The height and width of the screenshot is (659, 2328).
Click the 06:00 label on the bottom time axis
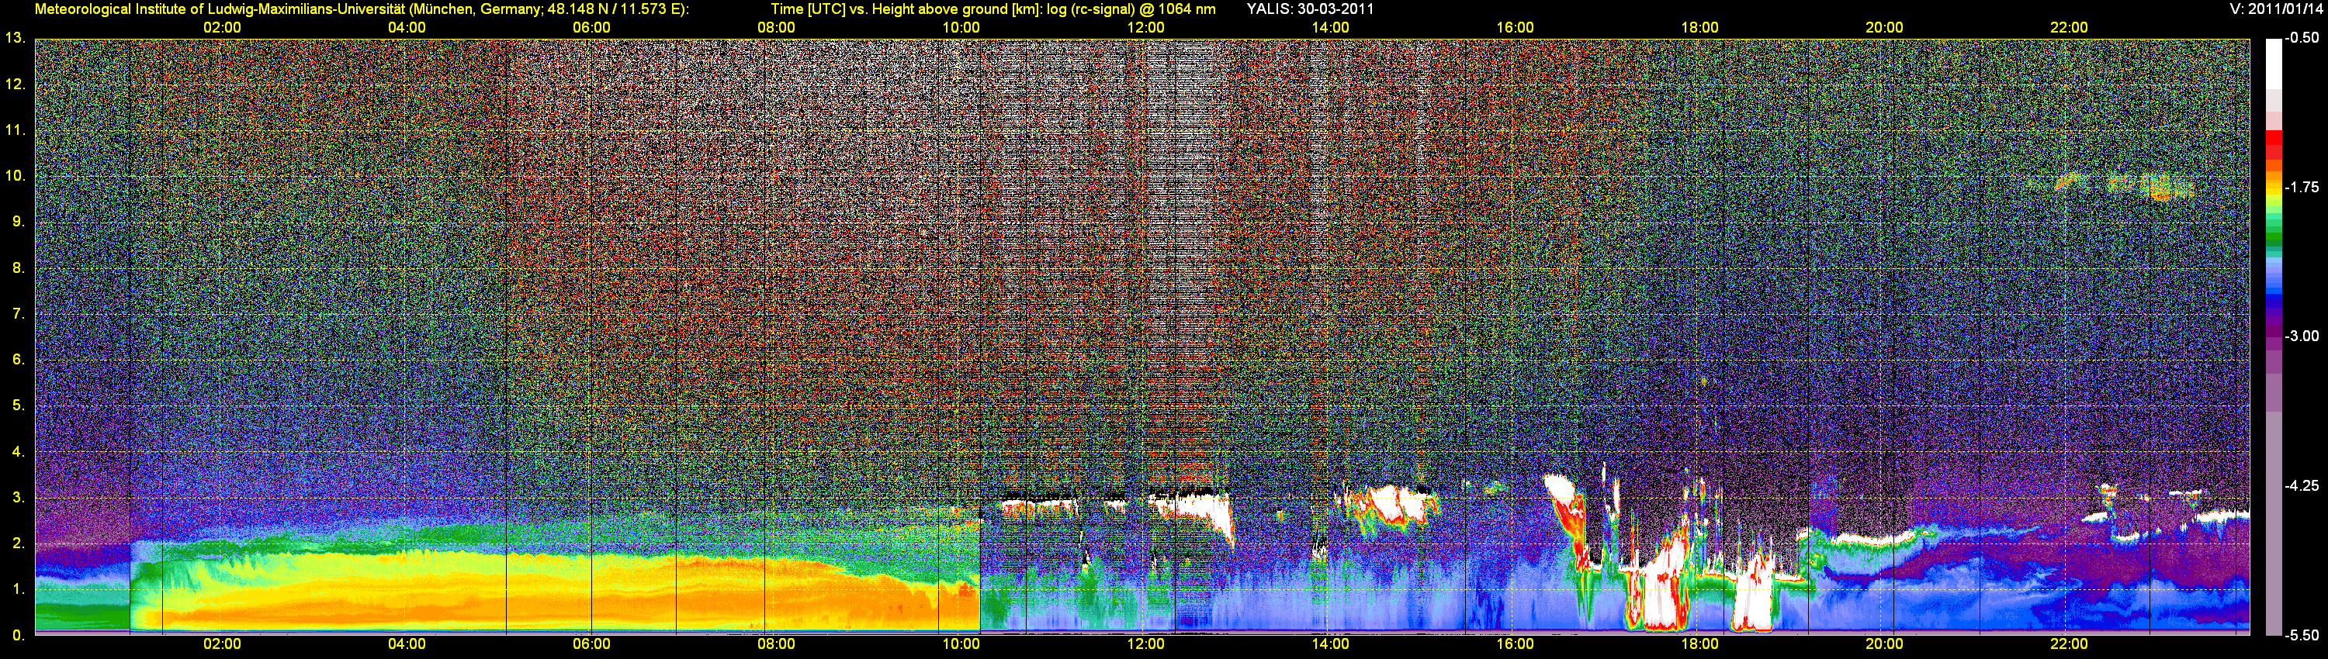591,644
